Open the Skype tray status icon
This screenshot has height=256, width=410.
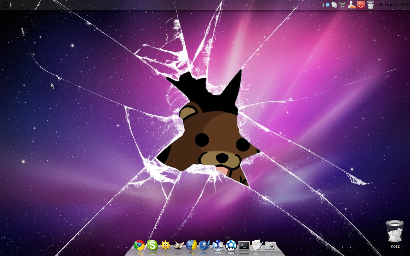point(334,5)
